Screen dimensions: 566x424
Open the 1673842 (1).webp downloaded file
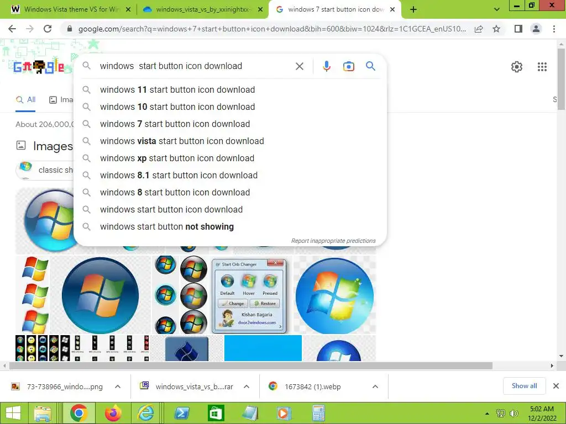pyautogui.click(x=305, y=386)
